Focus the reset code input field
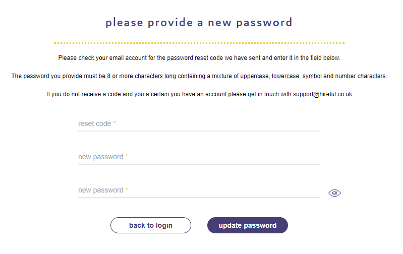Image resolution: width=403 pixels, height=254 pixels. point(199,124)
